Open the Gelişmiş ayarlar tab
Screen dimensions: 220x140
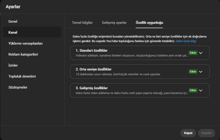coord(114,23)
